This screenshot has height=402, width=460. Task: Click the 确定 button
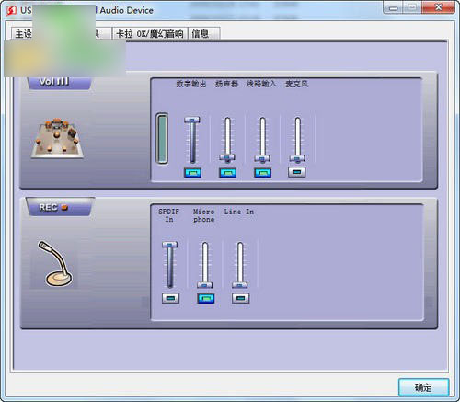tap(423, 387)
